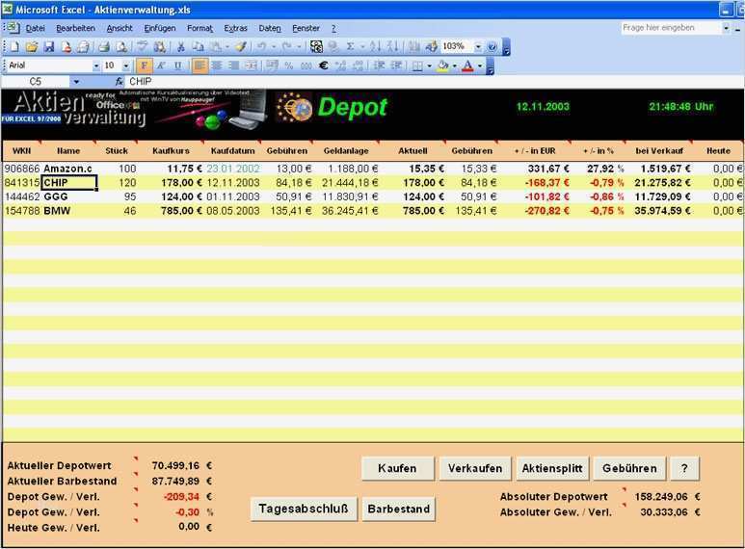Click the Open file folder icon
745x549 pixels.
[32, 46]
